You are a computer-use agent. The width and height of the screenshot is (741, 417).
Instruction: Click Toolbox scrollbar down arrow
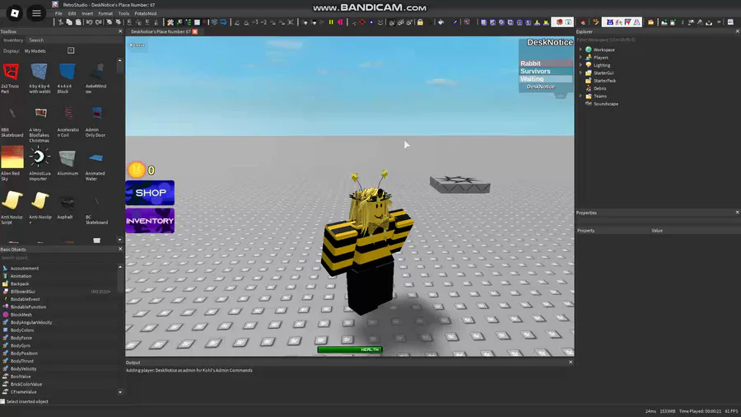click(x=120, y=240)
